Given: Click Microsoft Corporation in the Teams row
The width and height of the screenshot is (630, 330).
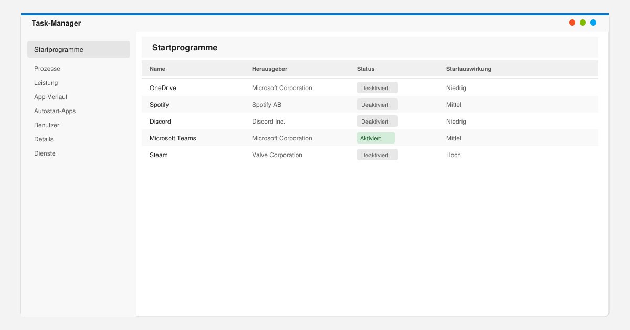Looking at the screenshot, I should 282,138.
